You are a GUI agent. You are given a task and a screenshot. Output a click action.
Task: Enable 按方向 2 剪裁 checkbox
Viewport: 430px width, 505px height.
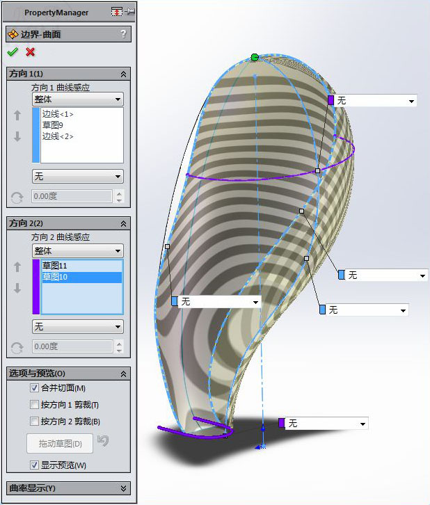point(34,422)
